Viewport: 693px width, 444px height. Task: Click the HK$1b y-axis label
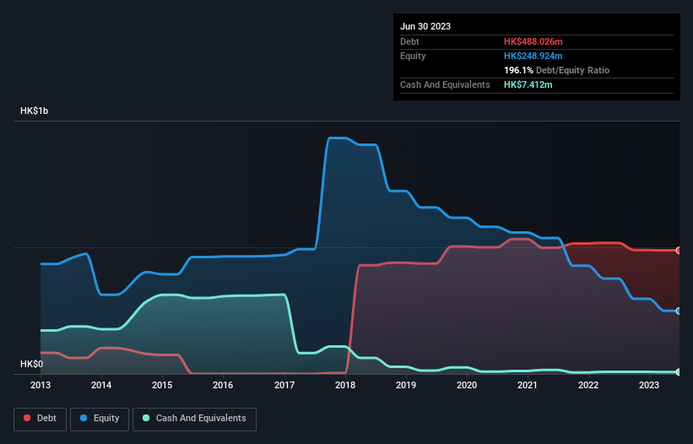pyautogui.click(x=34, y=111)
